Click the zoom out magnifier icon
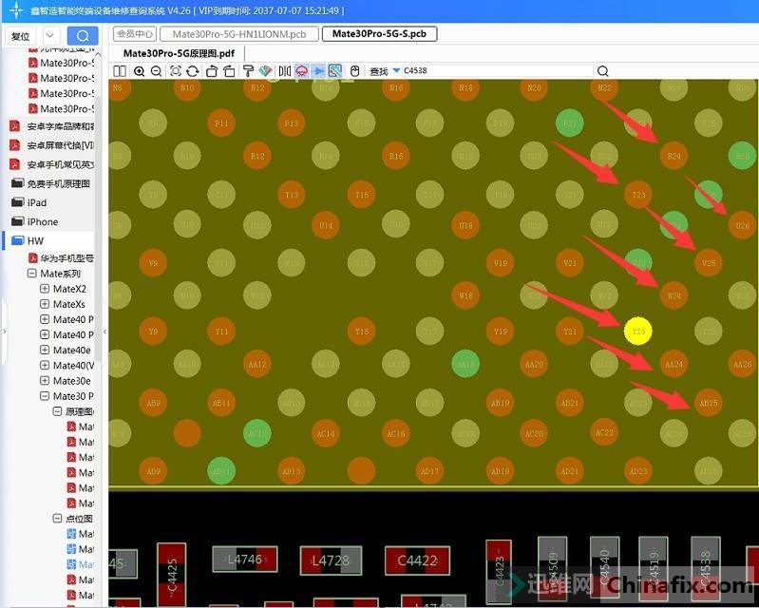The image size is (759, 608). [x=157, y=71]
